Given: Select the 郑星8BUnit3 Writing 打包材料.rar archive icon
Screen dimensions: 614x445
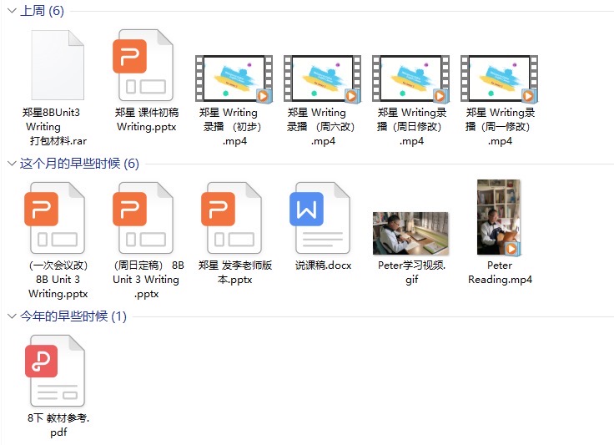Looking at the screenshot, I should (x=56, y=66).
